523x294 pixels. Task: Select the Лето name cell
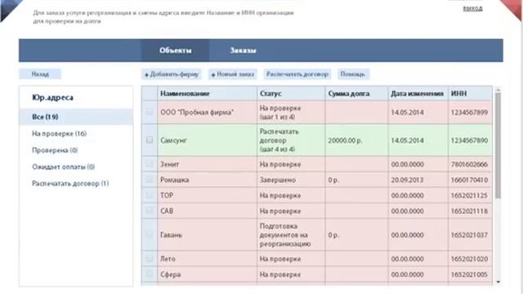click(x=207, y=259)
